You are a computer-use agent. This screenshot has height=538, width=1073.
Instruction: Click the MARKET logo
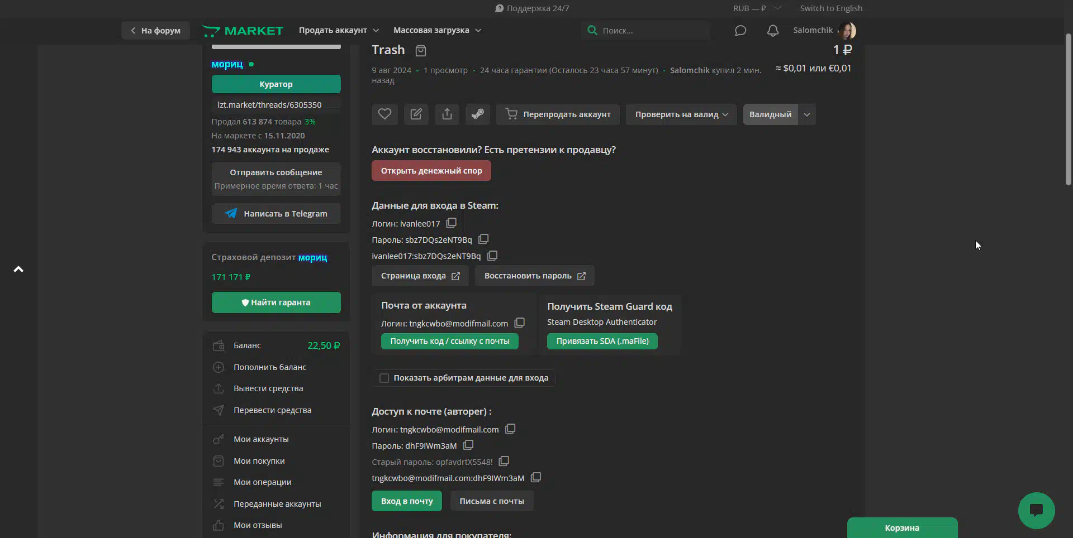point(243,31)
